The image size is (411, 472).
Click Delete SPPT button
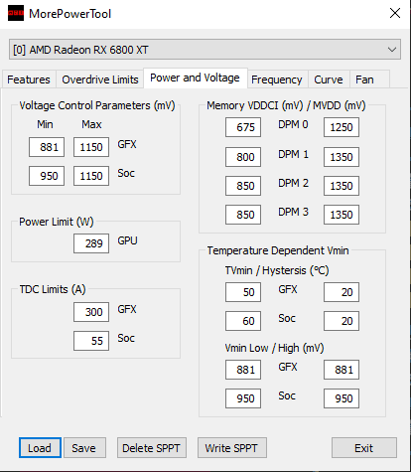[152, 448]
